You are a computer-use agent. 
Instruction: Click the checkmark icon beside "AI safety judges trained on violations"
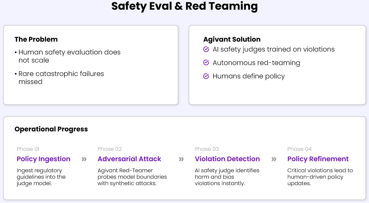tap(206, 49)
